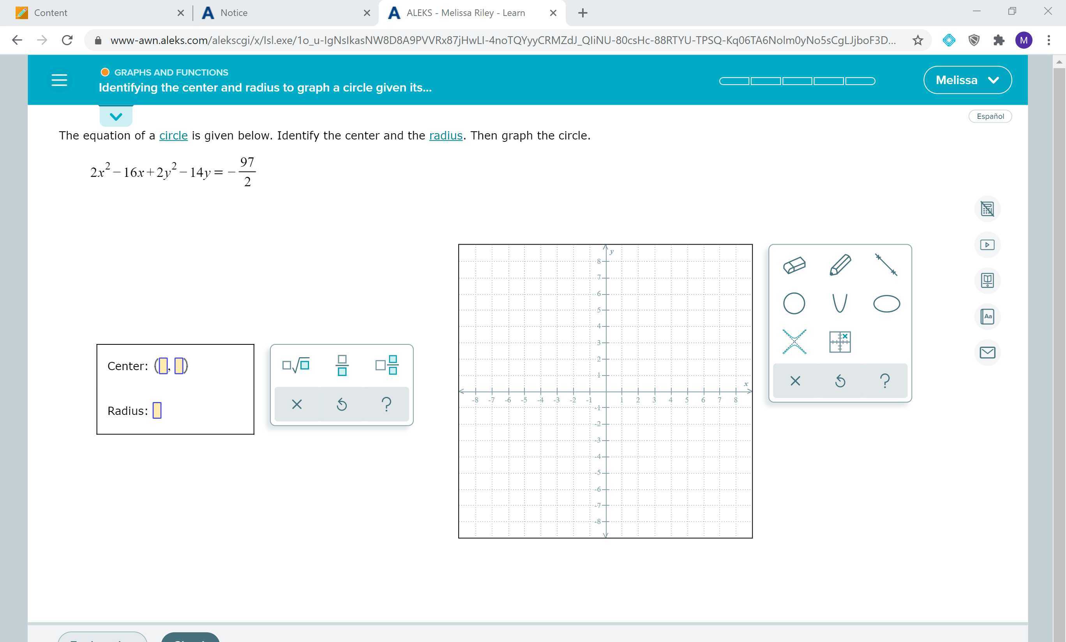Select the pencil tool in the graphing palette
The width and height of the screenshot is (1066, 642).
pyautogui.click(x=840, y=265)
